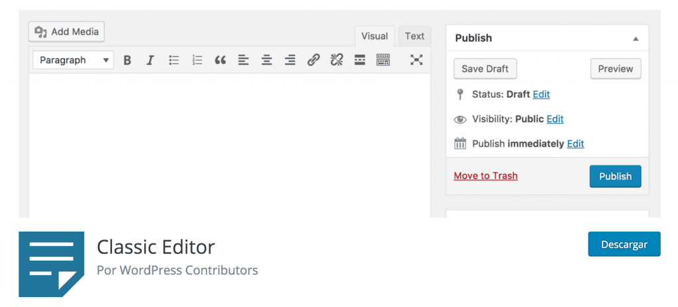The height and width of the screenshot is (307, 678).
Task: Click inside the post content area
Action: (230, 145)
